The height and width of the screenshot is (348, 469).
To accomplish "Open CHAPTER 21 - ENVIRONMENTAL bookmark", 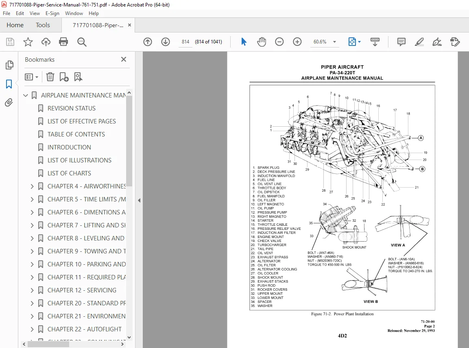I will pos(87,316).
